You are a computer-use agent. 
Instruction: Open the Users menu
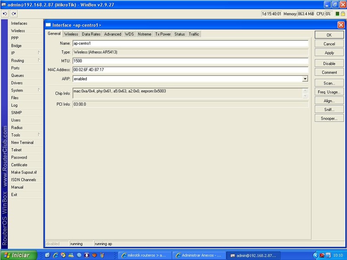[x=25, y=120]
